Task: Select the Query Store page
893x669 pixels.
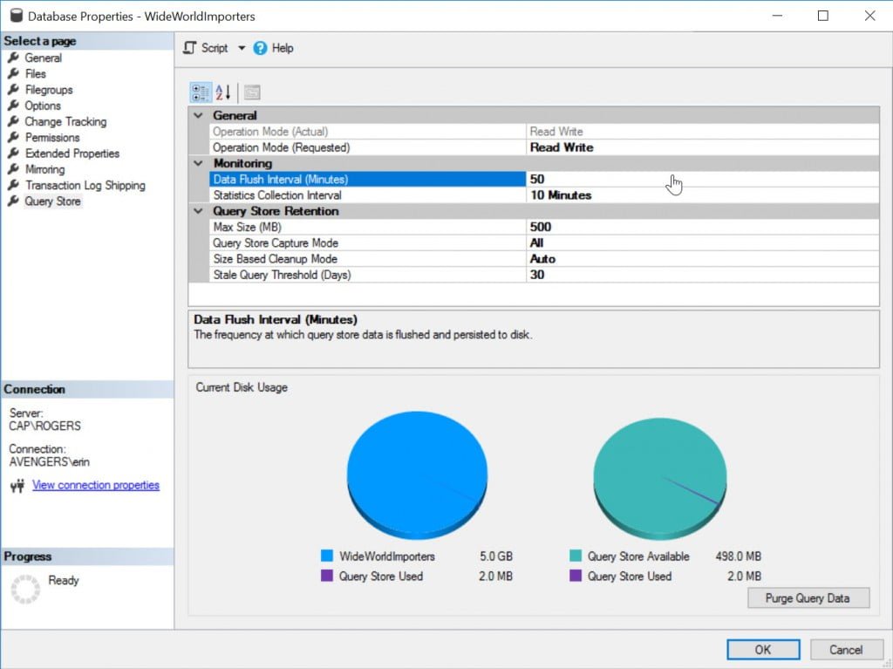Action: click(52, 201)
